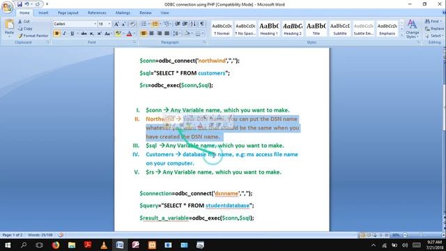This screenshot has width=446, height=251.
Task: Launch VLC media player from taskbar
Action: pos(104,245)
